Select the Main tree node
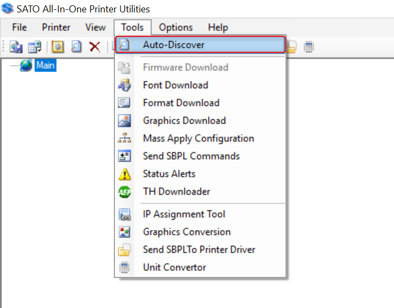Image resolution: width=394 pixels, height=308 pixels. tap(46, 66)
